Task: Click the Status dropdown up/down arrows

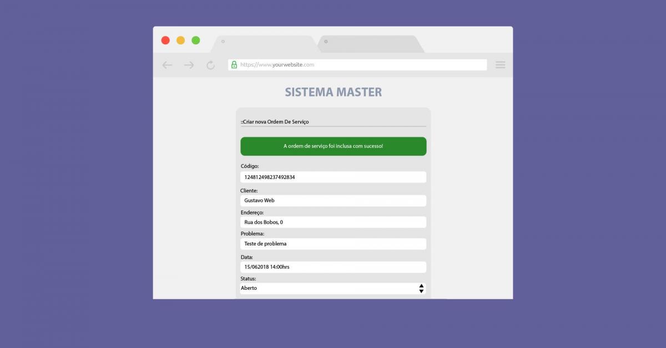Action: coord(421,288)
